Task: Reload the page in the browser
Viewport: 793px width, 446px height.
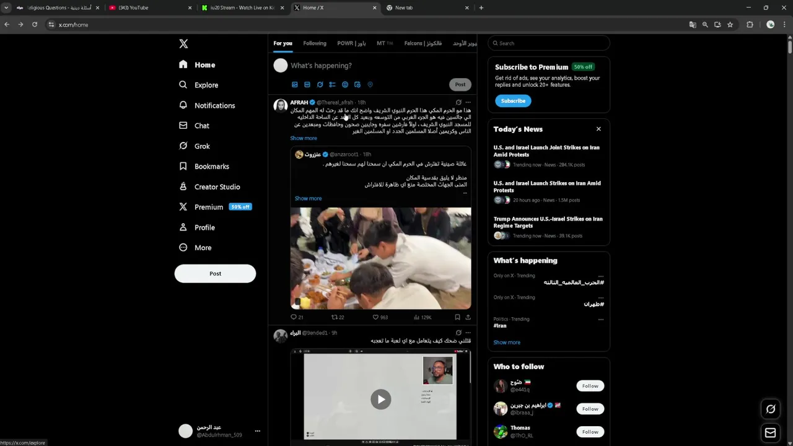Action: (35, 25)
